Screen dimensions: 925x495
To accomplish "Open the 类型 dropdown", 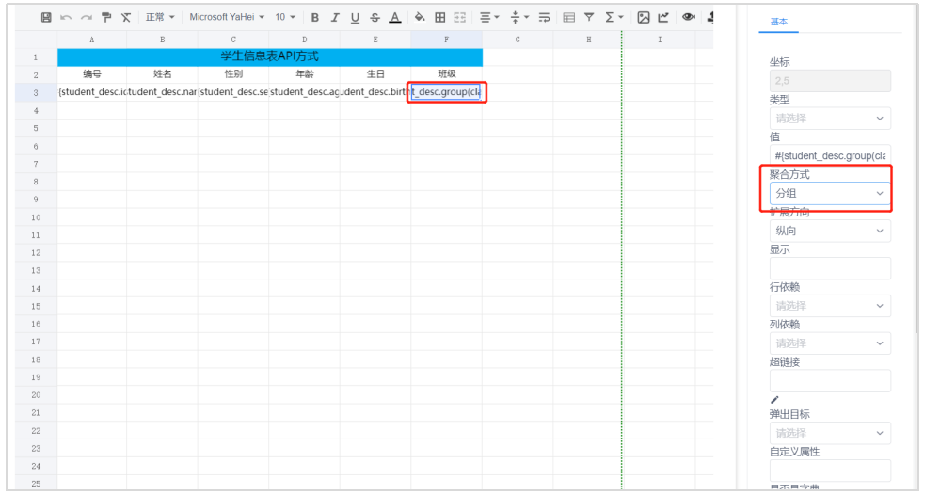I will 830,118.
